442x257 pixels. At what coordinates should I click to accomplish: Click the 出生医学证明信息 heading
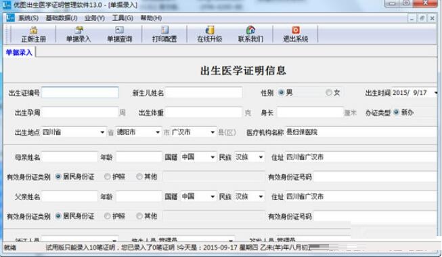point(243,71)
